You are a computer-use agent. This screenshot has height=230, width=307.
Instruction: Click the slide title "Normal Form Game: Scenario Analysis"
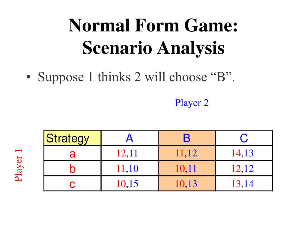(153, 37)
